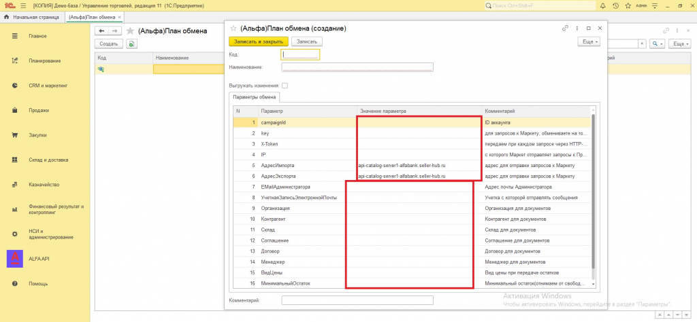Click the create-by-copy icon next to Создать

click(x=131, y=44)
